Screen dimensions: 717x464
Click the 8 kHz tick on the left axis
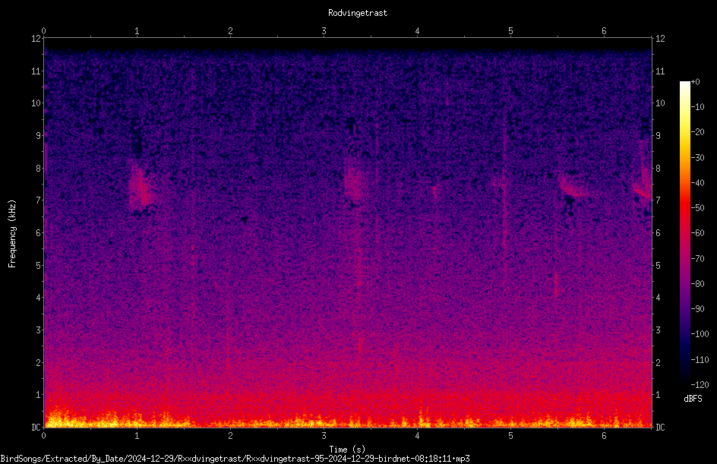point(39,168)
